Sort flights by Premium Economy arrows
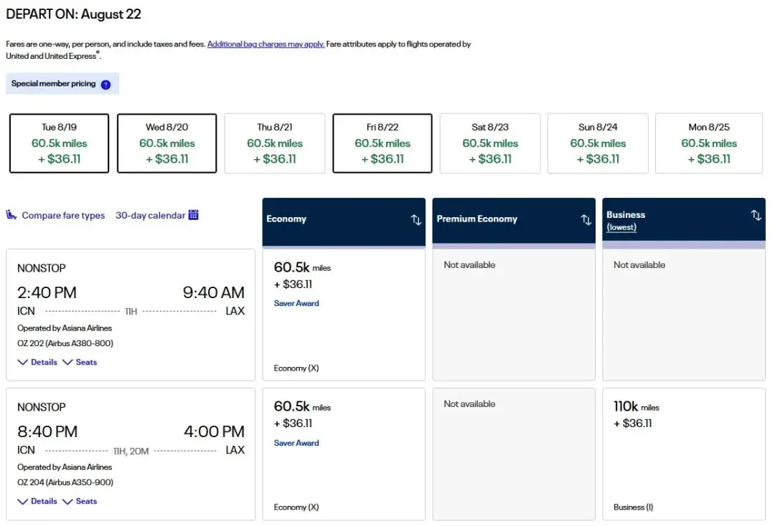775x526 pixels. click(586, 220)
